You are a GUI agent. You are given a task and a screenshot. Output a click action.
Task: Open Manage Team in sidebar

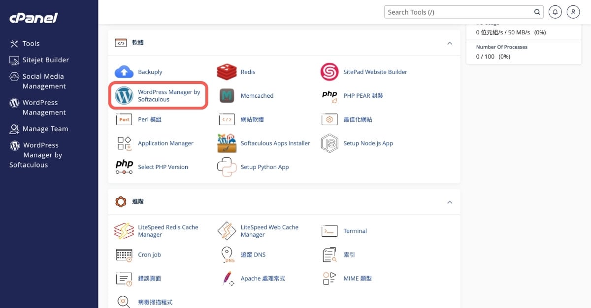(38, 129)
